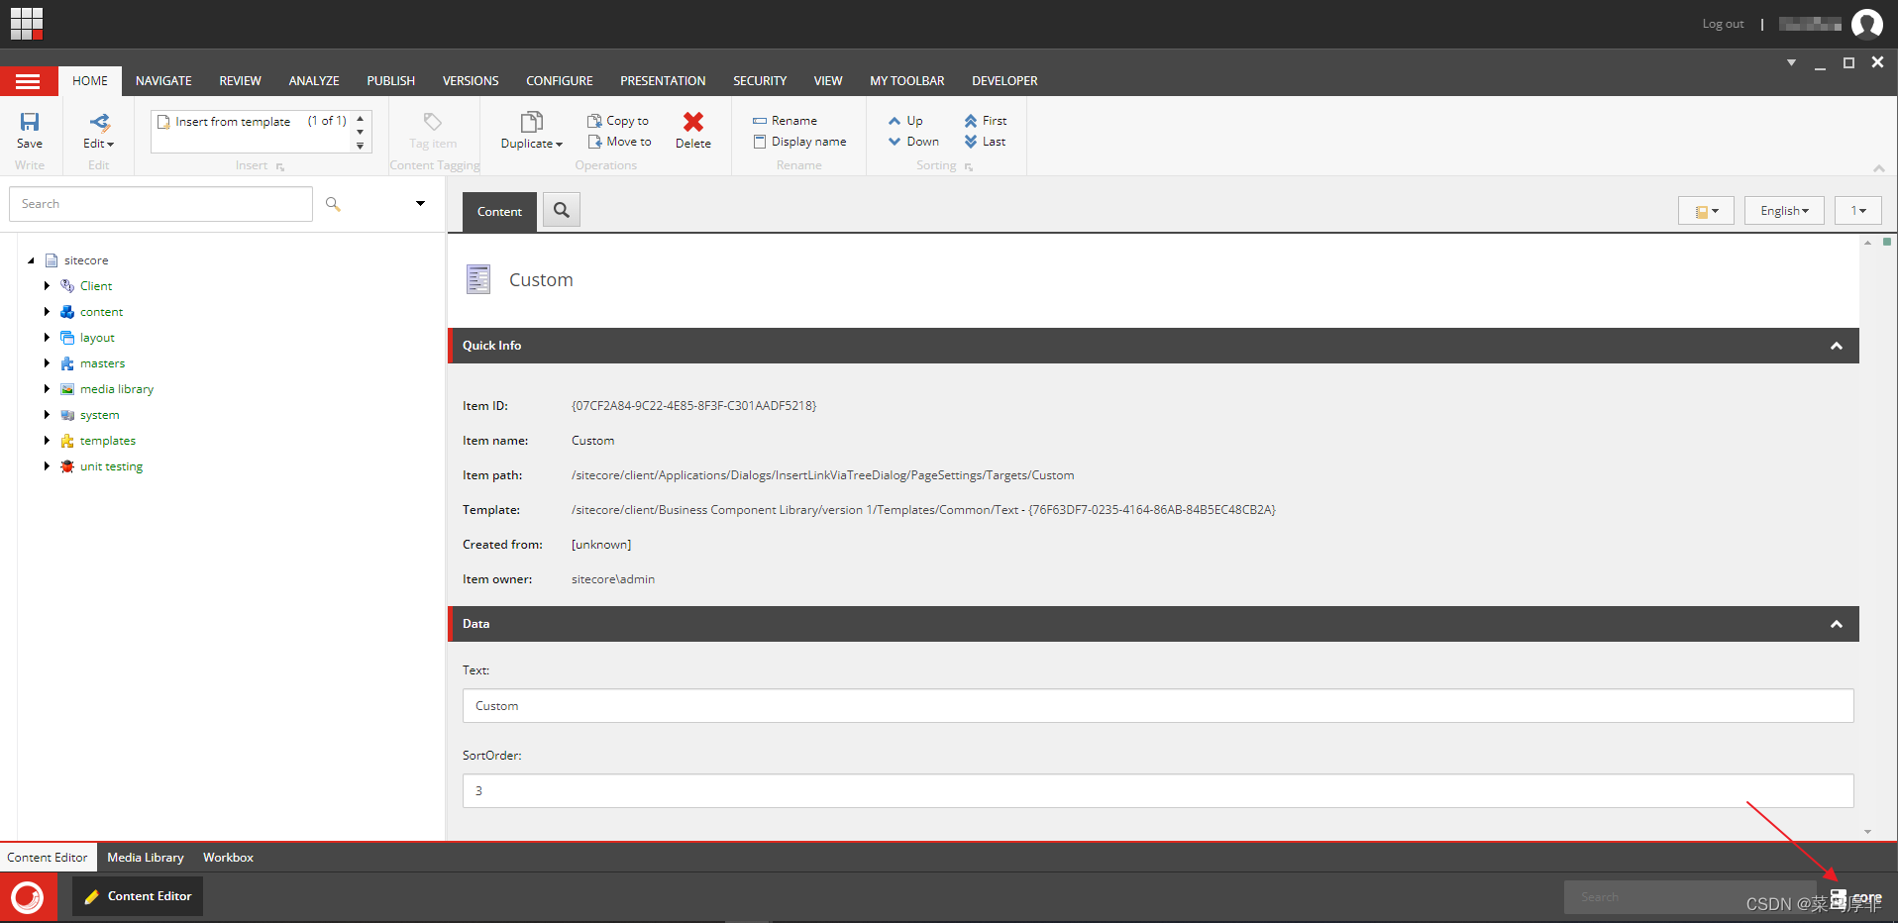Viewport: 1898px width, 923px height.
Task: Open the Edit lock icon
Action: point(100,123)
